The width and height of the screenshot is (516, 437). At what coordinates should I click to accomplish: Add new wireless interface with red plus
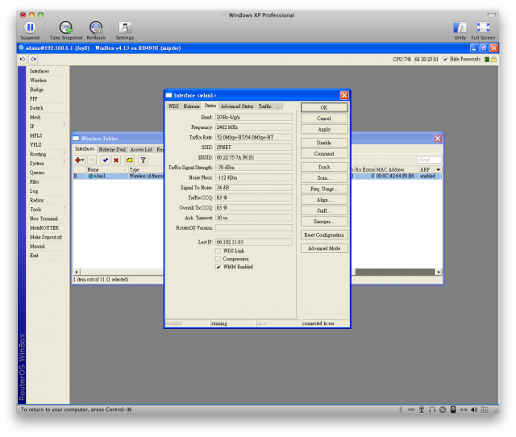click(x=77, y=160)
